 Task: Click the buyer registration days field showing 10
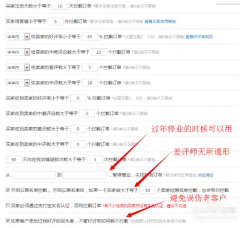click(60, 6)
